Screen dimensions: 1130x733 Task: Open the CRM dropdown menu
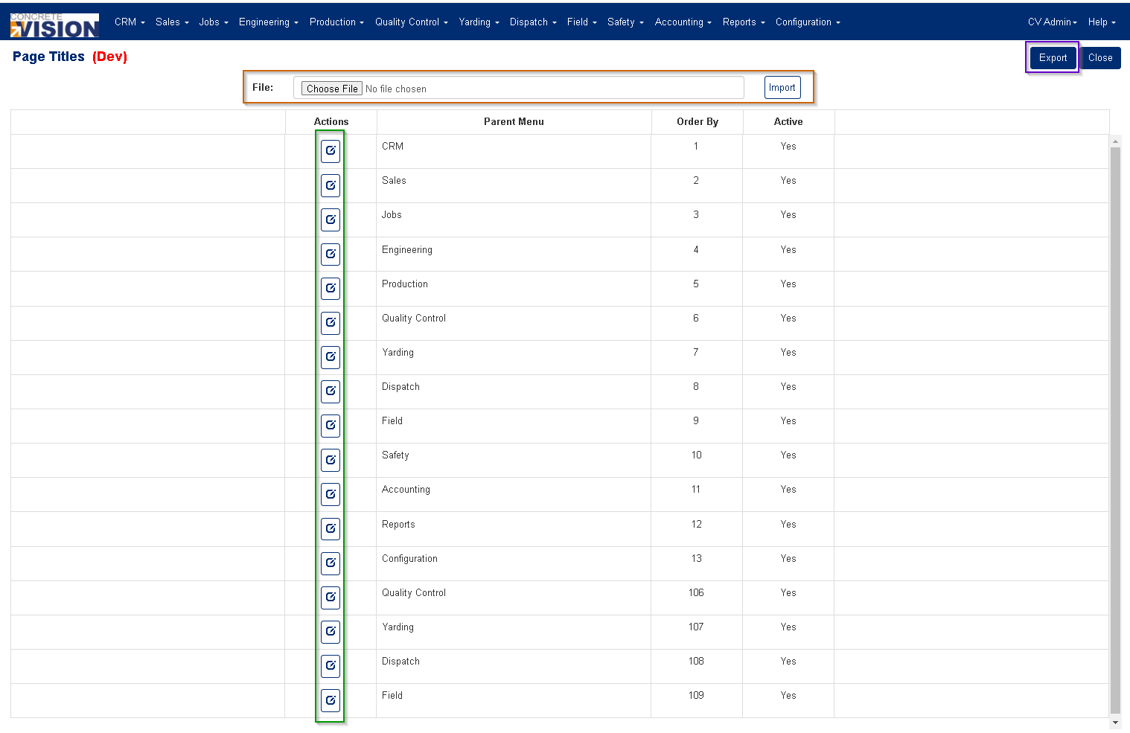pos(130,22)
